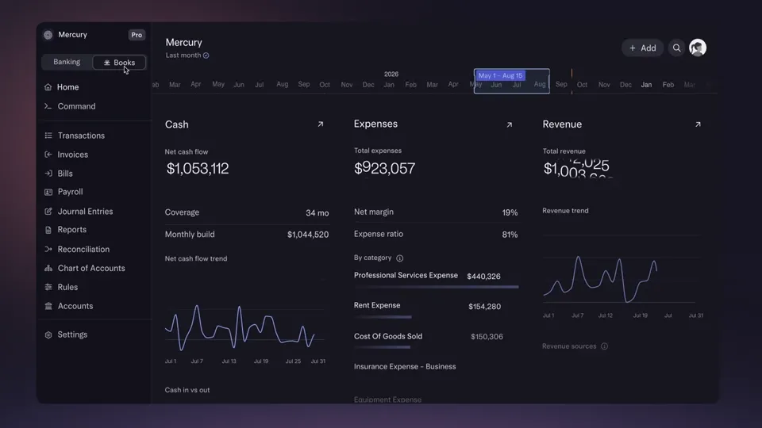Click the Invoices arrow icon
This screenshot has width=762, height=428.
(x=48, y=155)
